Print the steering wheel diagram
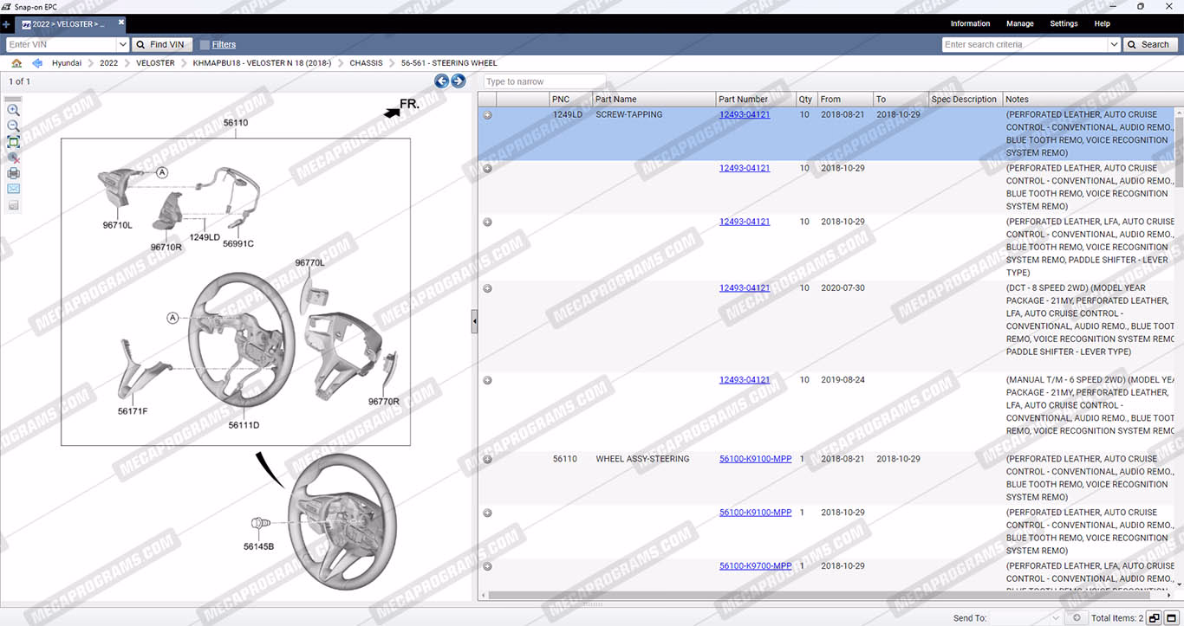 click(x=13, y=173)
